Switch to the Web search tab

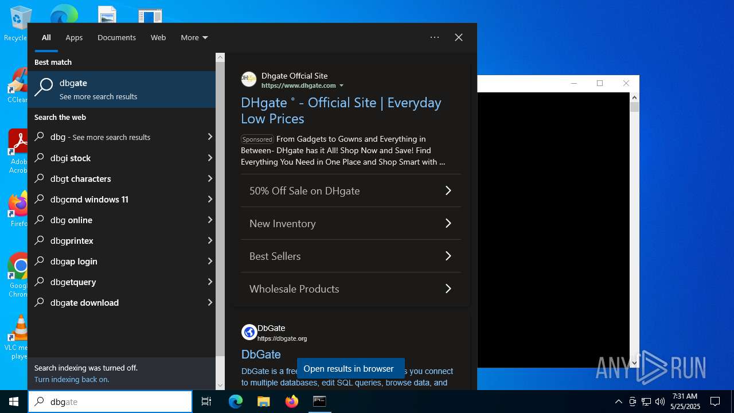click(x=158, y=37)
